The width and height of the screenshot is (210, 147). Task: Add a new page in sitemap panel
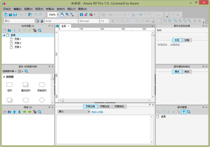(x=5, y=30)
